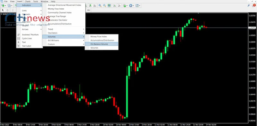
Task: Click the zoom out magnifier icon
Action: pyautogui.click(x=104, y=5)
